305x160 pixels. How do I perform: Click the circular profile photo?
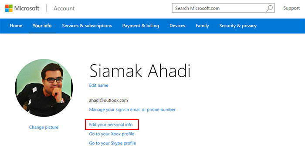click(44, 88)
